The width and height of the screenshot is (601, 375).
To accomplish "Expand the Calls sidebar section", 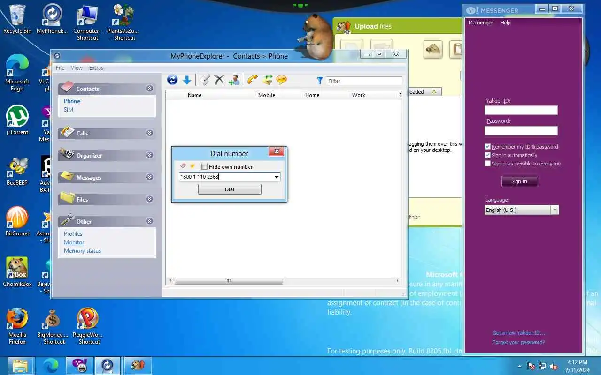I will coord(150,133).
